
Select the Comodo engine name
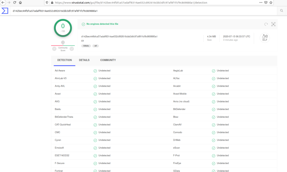coord(178,132)
